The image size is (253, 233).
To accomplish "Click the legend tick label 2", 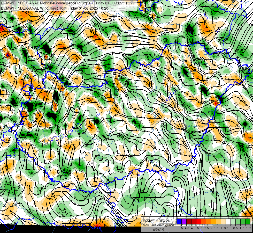I will click(250, 228).
